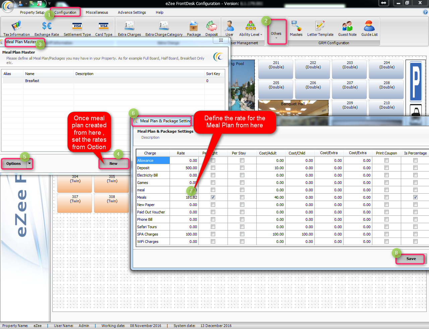Select room 307 (Twin)

click(75, 203)
